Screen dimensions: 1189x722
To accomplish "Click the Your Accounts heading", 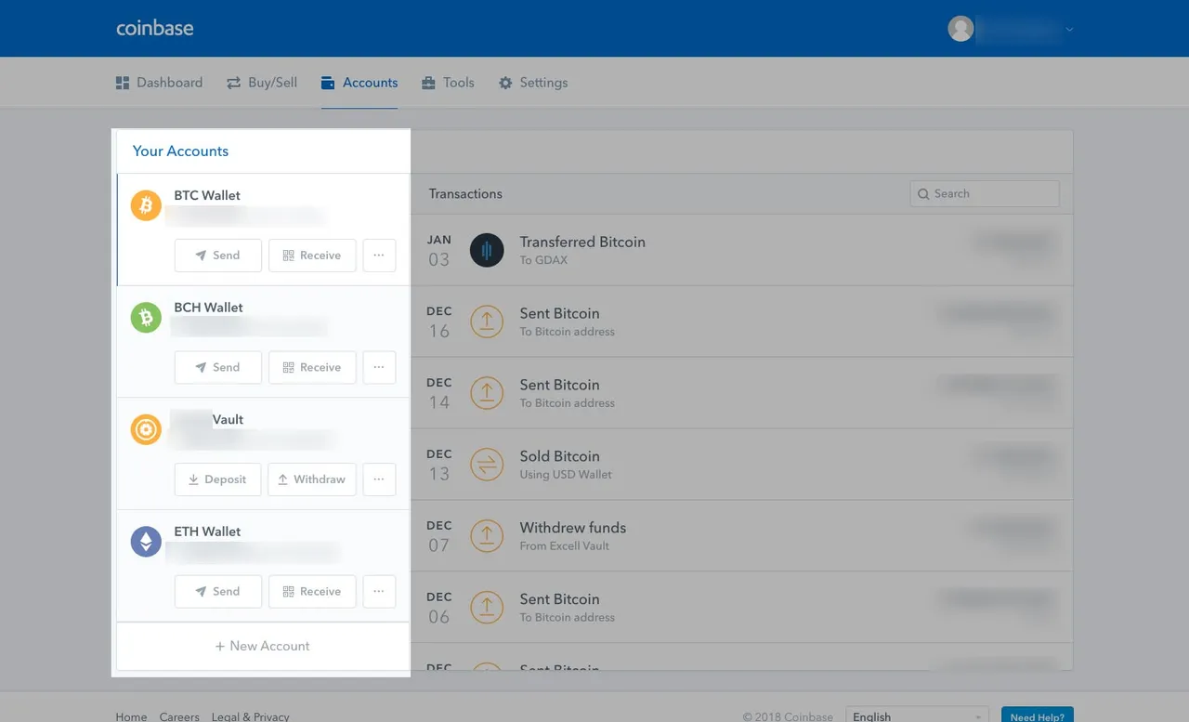I will (180, 151).
